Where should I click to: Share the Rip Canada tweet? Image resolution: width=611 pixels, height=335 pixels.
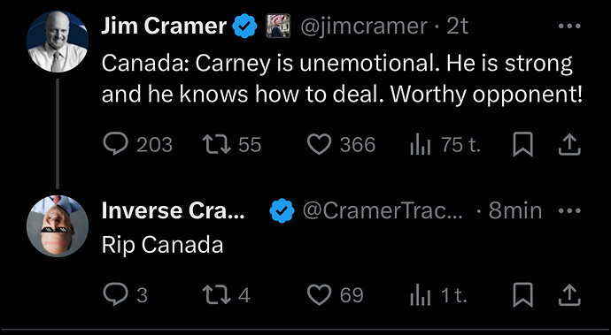point(569,296)
